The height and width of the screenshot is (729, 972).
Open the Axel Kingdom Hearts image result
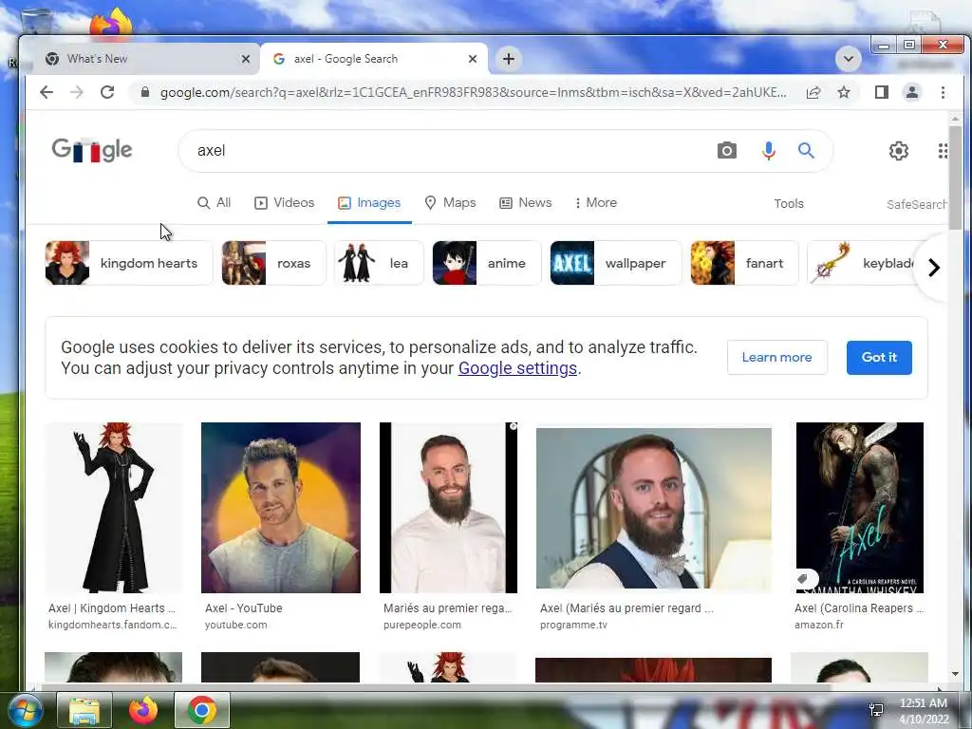[114, 508]
